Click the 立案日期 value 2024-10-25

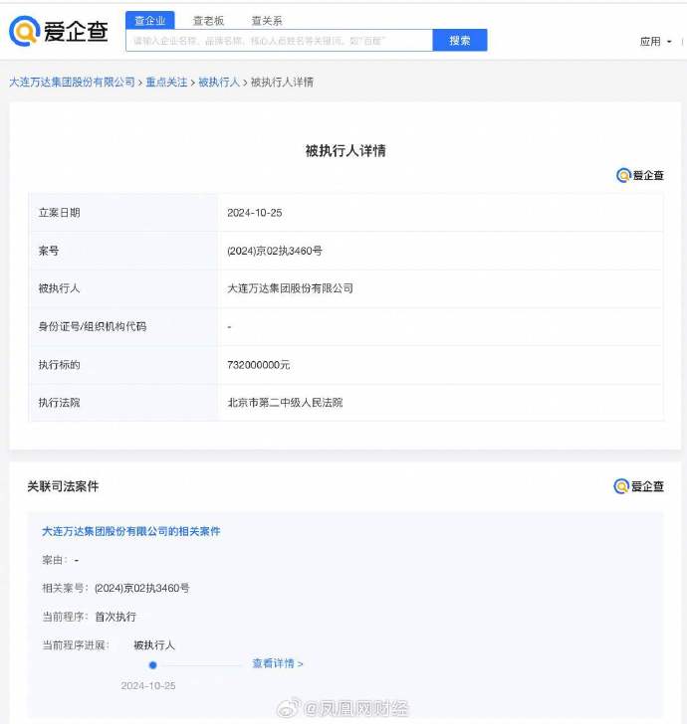click(254, 213)
